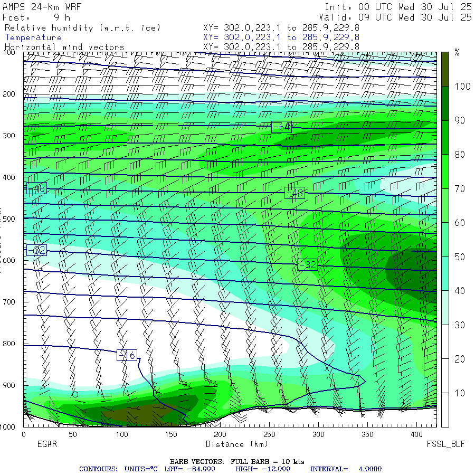Select the 40–50 percent aqua legend swatch
The height and width of the screenshot is (475, 475).
pyautogui.click(x=445, y=273)
